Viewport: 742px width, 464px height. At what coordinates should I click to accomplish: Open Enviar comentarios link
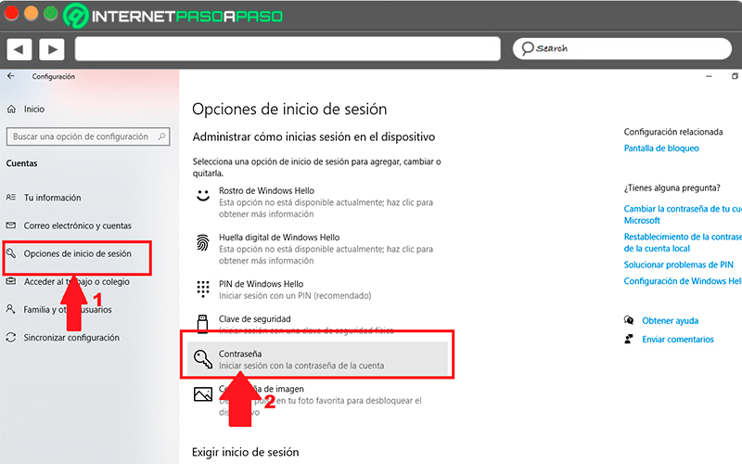[x=678, y=339]
